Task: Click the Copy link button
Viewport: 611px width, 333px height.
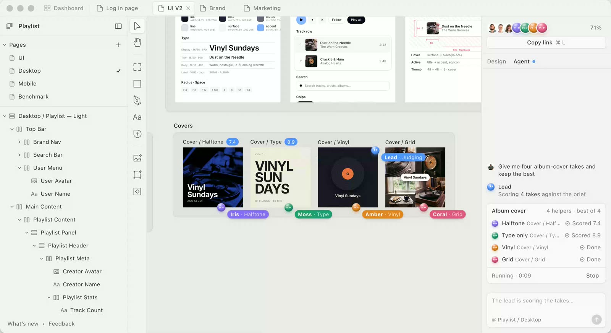Action: coord(546,42)
